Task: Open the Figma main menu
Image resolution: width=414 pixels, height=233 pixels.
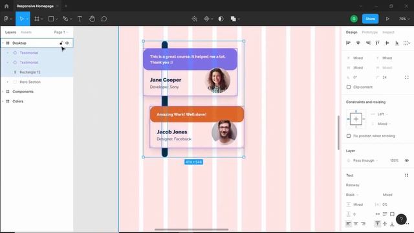Action: pos(7,19)
